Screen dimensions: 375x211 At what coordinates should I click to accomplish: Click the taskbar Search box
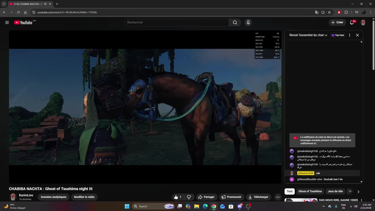(154, 206)
